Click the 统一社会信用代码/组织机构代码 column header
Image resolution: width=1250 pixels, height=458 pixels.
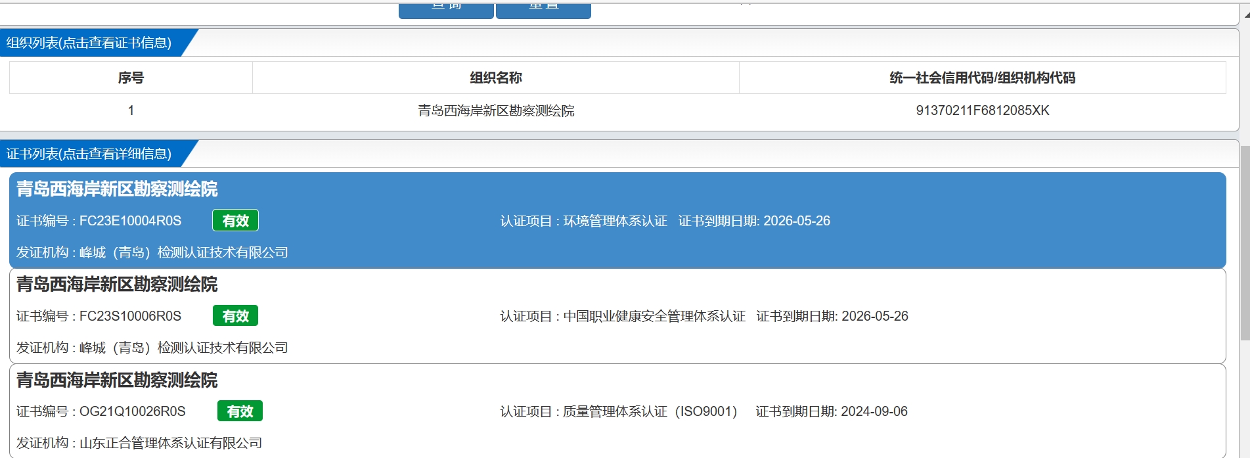pos(983,78)
